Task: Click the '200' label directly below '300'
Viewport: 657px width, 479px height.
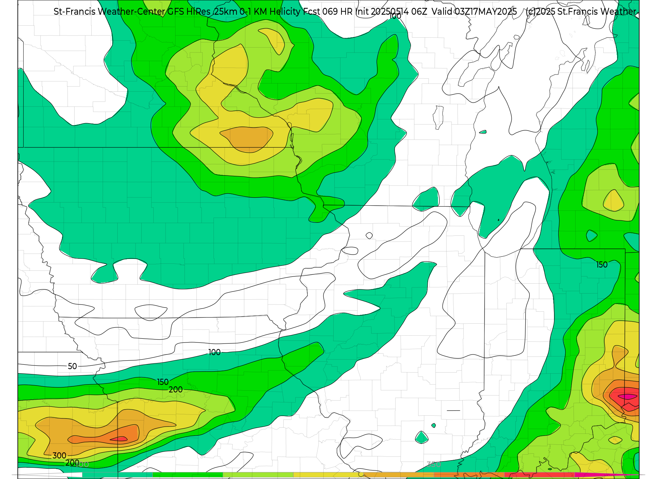Action: pos(72,463)
